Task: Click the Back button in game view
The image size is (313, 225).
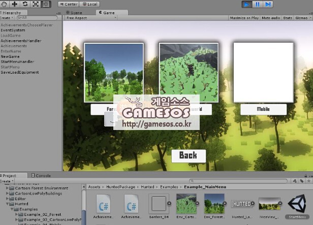Action: tap(189, 156)
